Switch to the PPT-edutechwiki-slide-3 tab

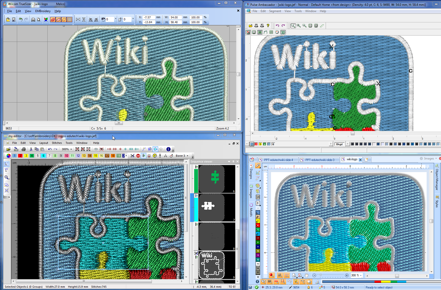click(x=320, y=160)
